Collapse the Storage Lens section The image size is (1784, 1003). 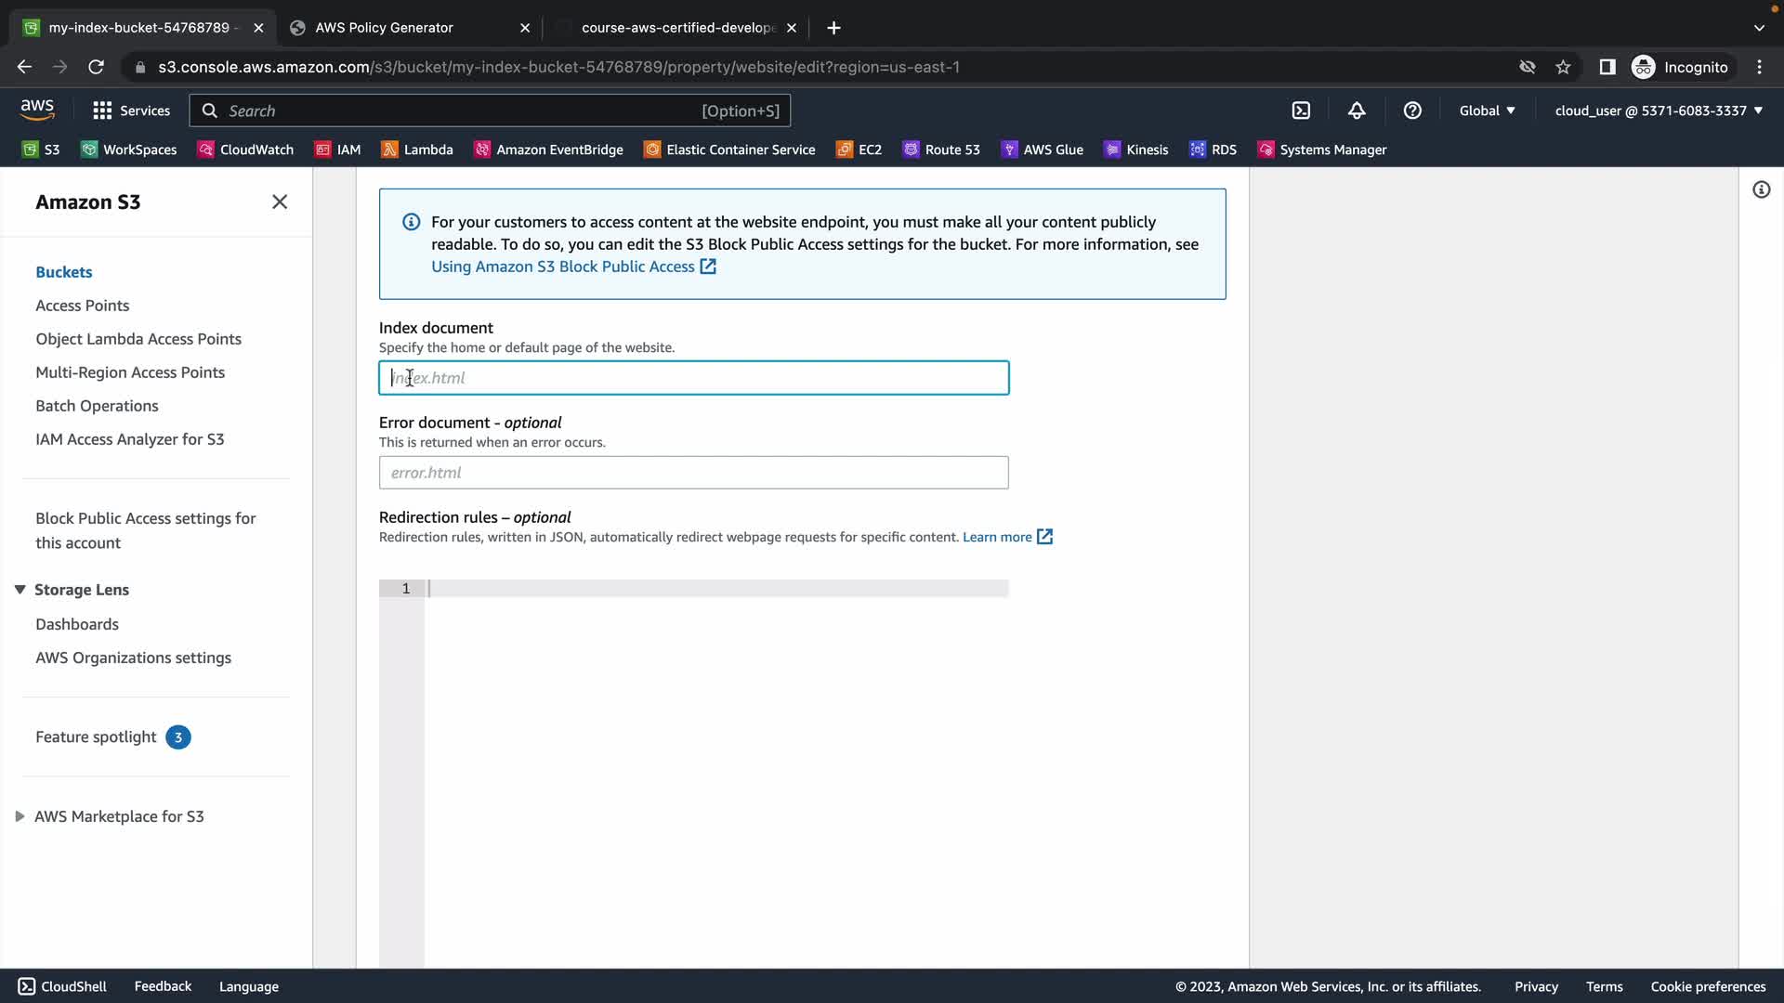20,590
